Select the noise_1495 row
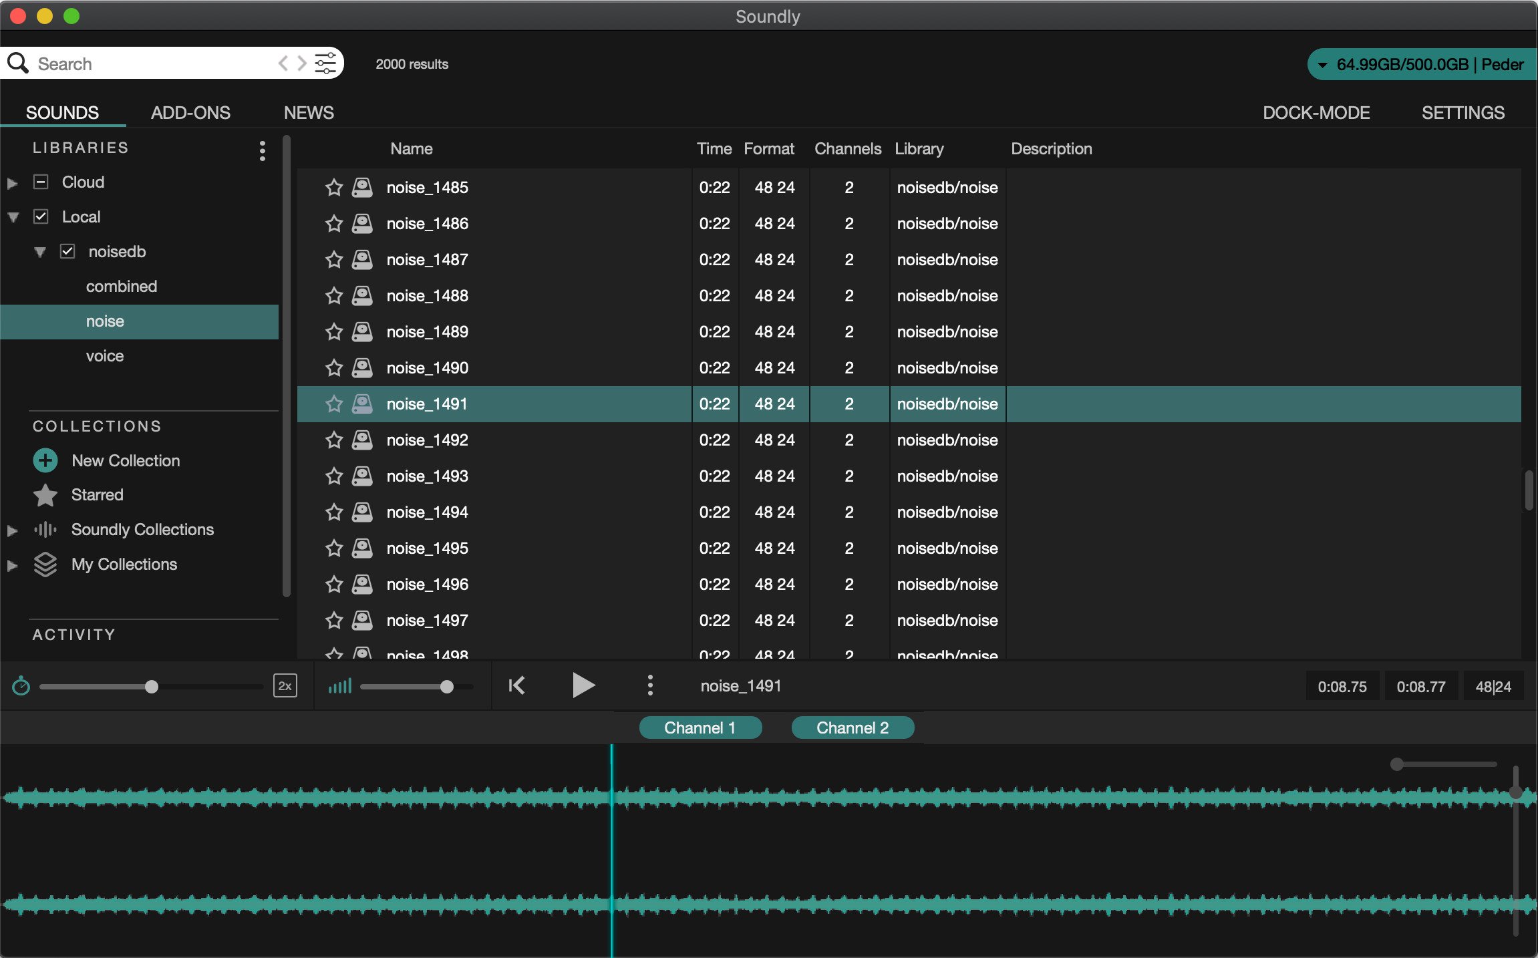This screenshot has width=1538, height=958. click(x=909, y=548)
